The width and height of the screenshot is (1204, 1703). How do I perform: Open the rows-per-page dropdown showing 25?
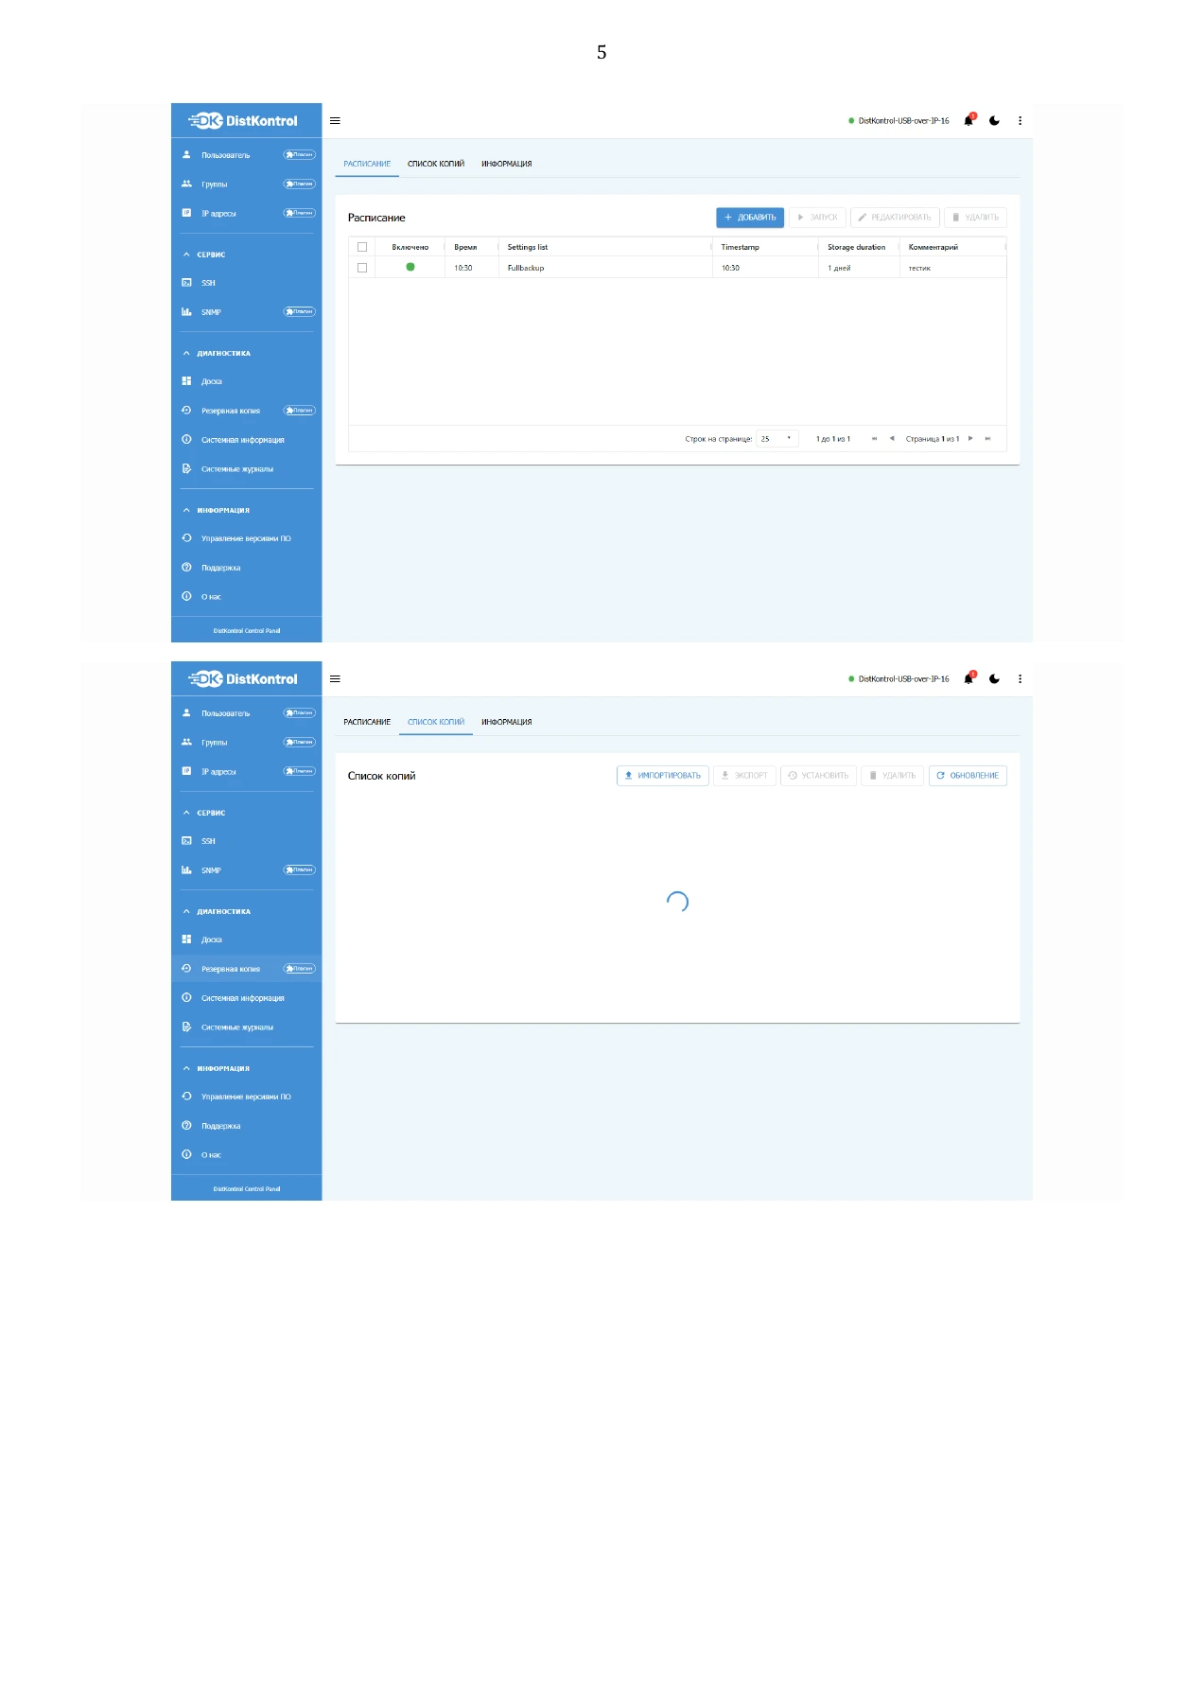(x=777, y=439)
